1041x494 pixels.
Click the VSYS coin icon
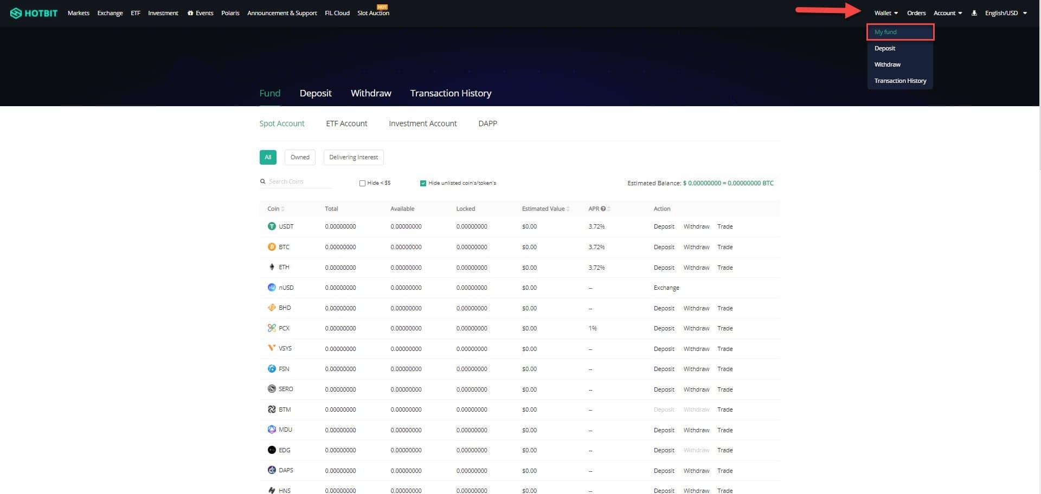coord(272,348)
